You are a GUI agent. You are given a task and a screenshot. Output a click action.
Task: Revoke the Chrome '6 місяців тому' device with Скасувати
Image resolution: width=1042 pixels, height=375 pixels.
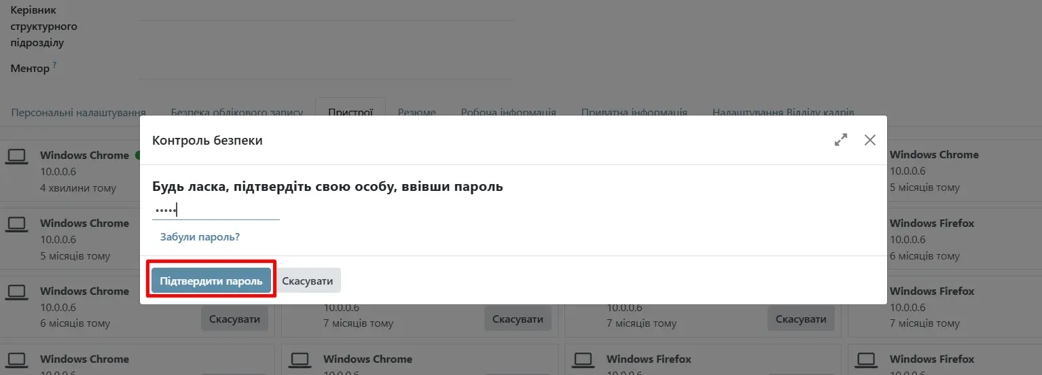tap(234, 319)
